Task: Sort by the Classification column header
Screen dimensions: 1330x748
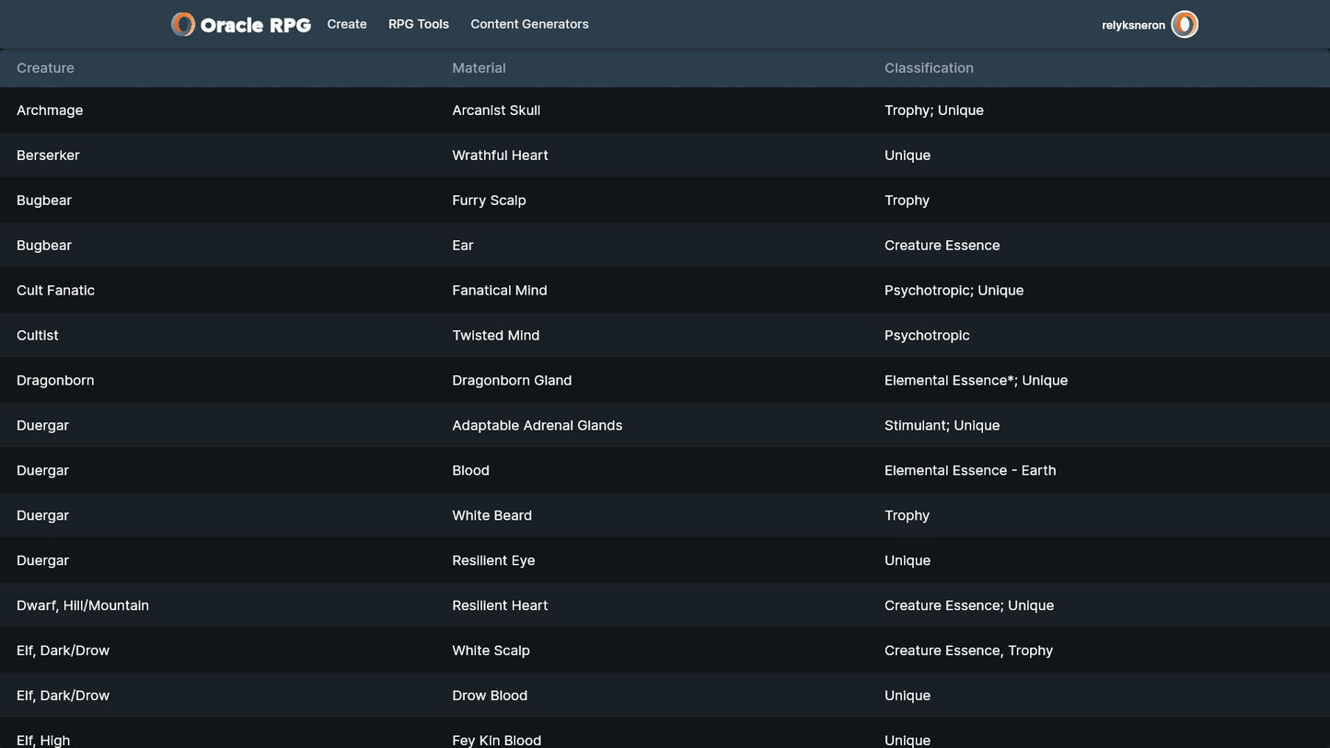Action: pyautogui.click(x=929, y=68)
